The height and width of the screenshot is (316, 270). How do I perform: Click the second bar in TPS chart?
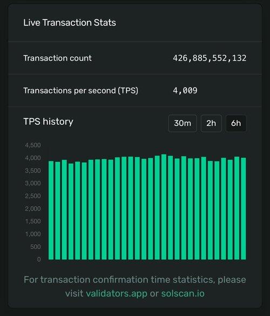click(x=58, y=211)
